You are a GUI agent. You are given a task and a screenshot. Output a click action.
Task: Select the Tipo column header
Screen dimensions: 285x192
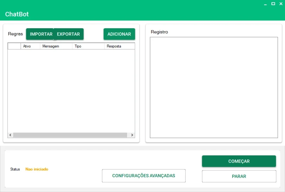[88, 46]
